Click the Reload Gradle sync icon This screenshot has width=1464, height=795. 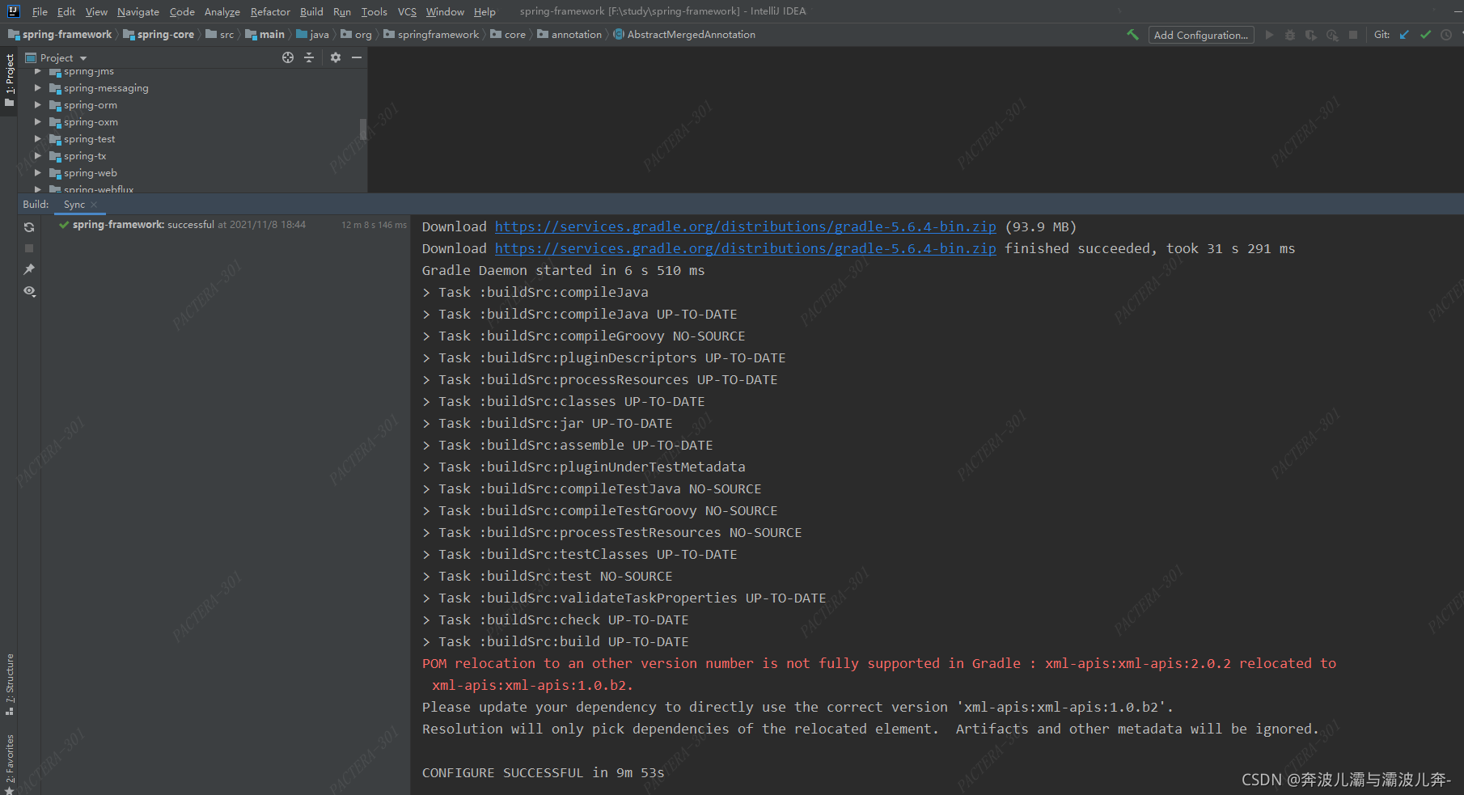tap(29, 227)
